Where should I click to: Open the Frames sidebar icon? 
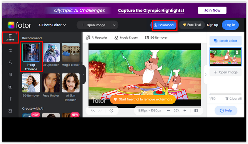(10, 87)
